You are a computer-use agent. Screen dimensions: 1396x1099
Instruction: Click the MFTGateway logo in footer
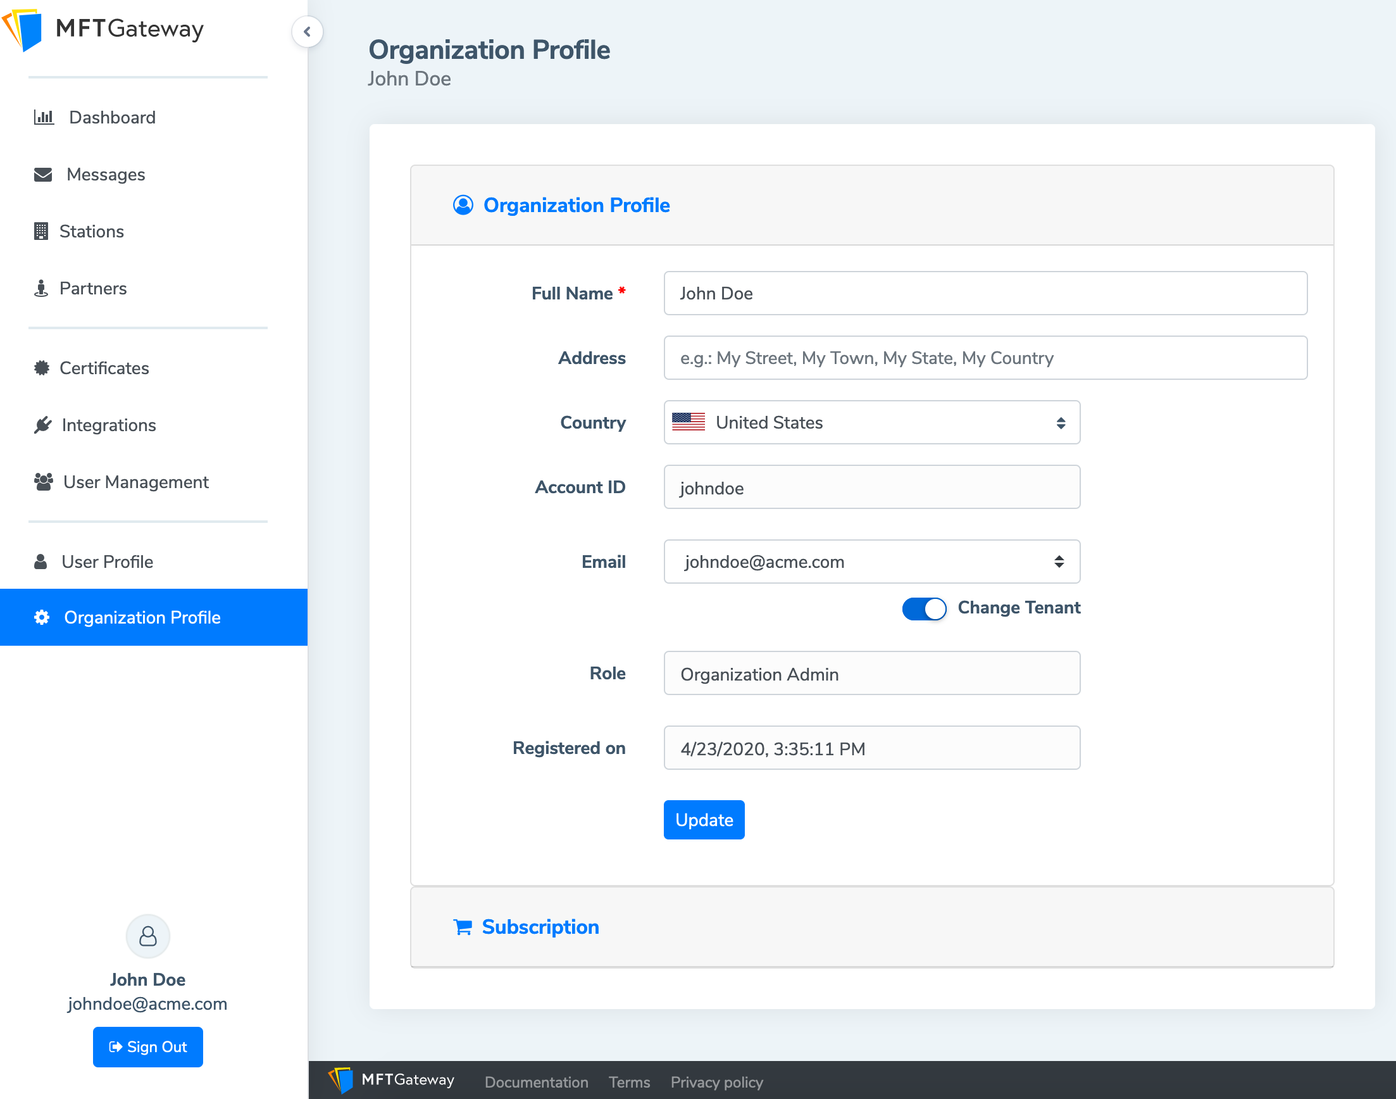(392, 1081)
